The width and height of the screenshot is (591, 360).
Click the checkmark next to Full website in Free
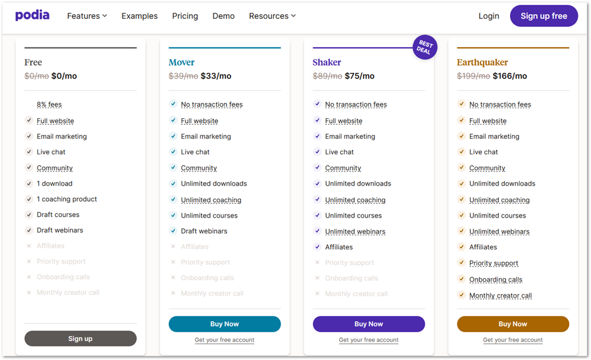(29, 121)
